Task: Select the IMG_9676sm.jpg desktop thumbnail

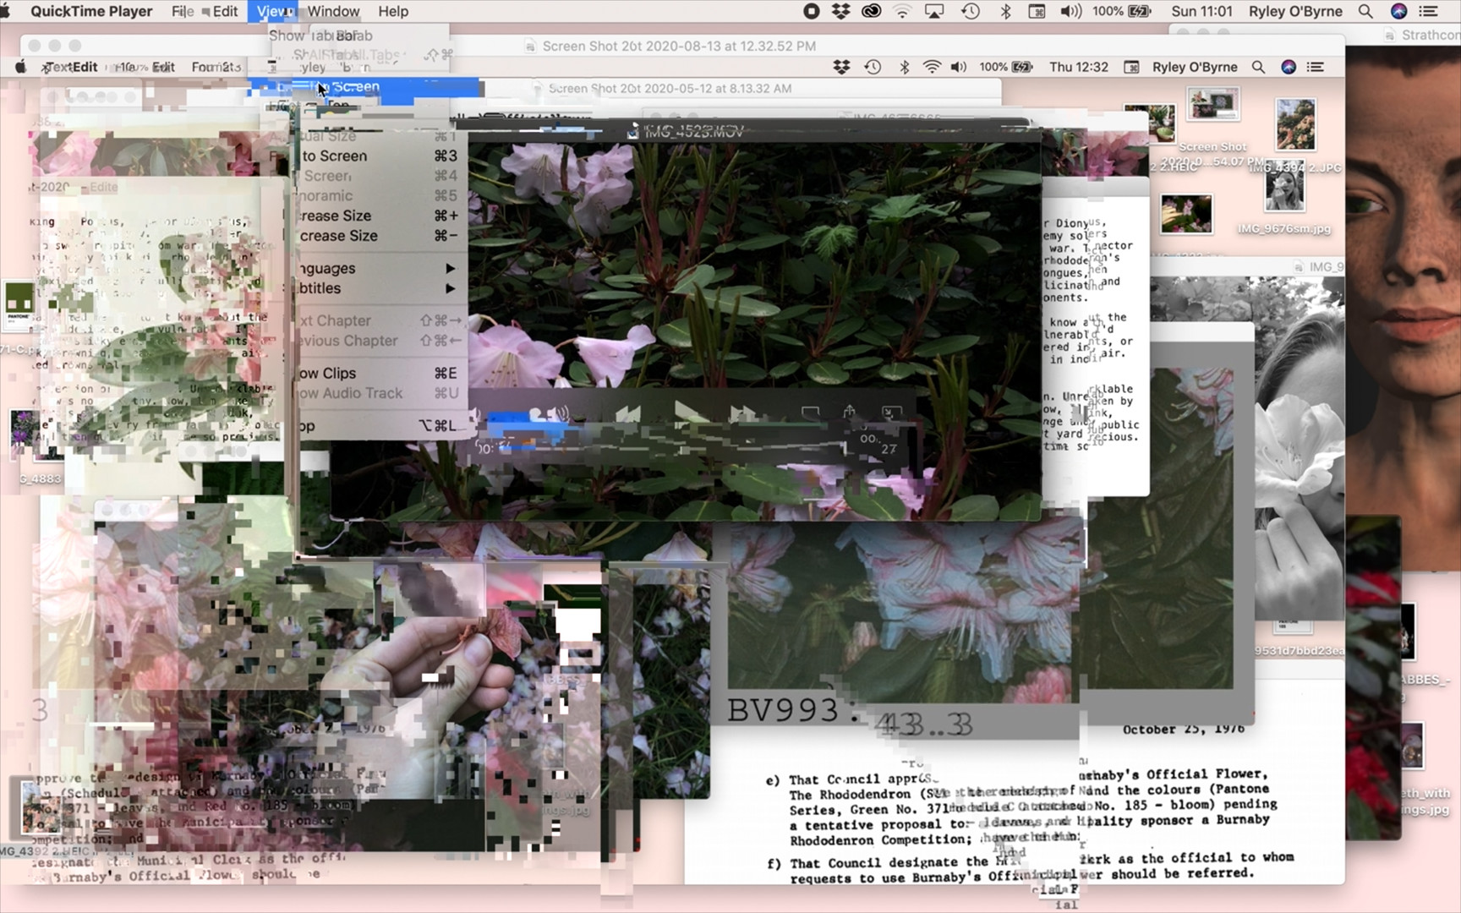Action: 1284,192
